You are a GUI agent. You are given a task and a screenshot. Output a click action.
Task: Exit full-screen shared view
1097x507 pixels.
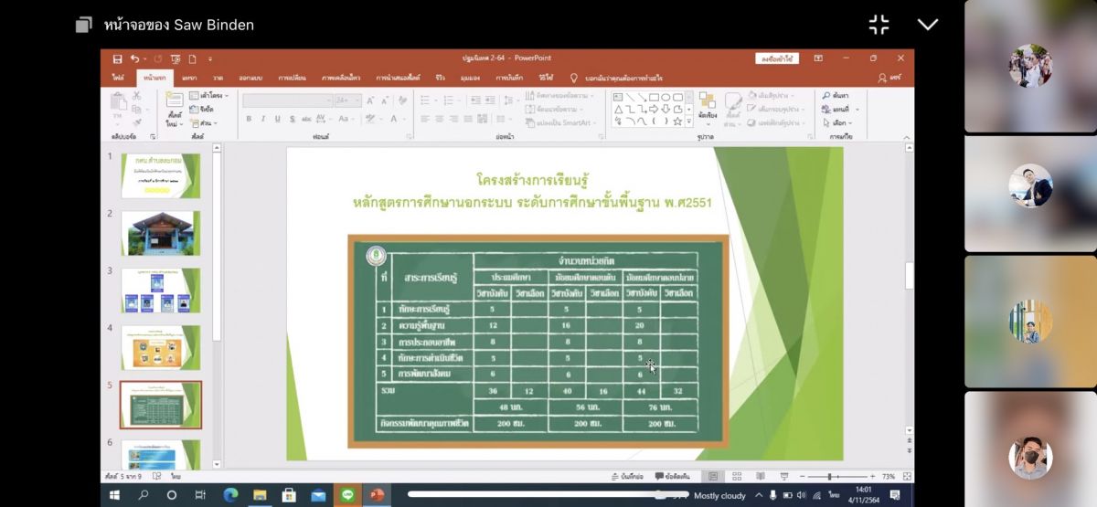coord(879,25)
